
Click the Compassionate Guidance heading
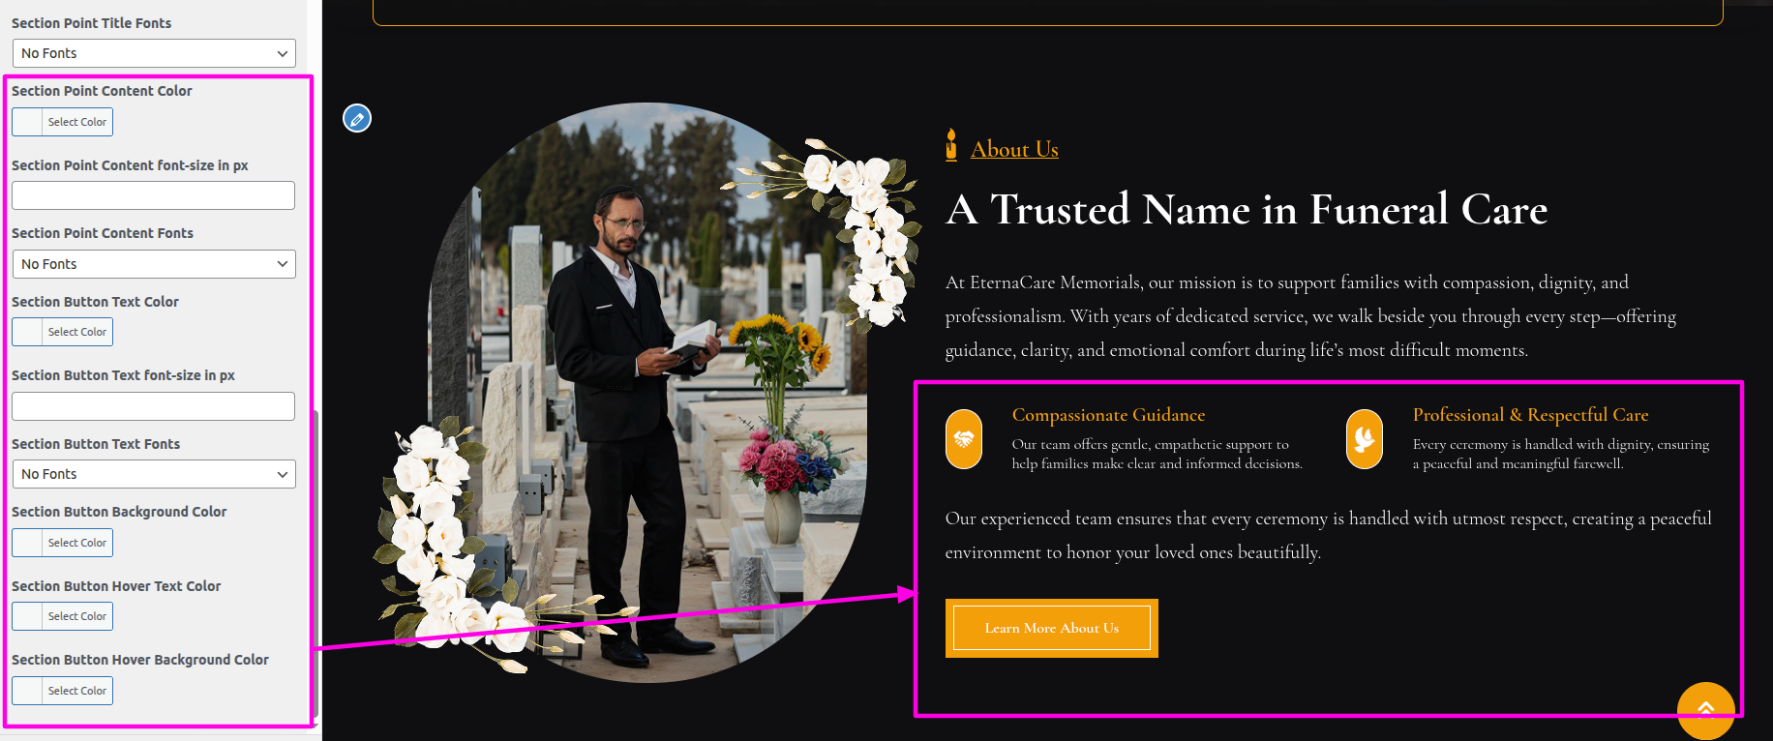point(1108,415)
